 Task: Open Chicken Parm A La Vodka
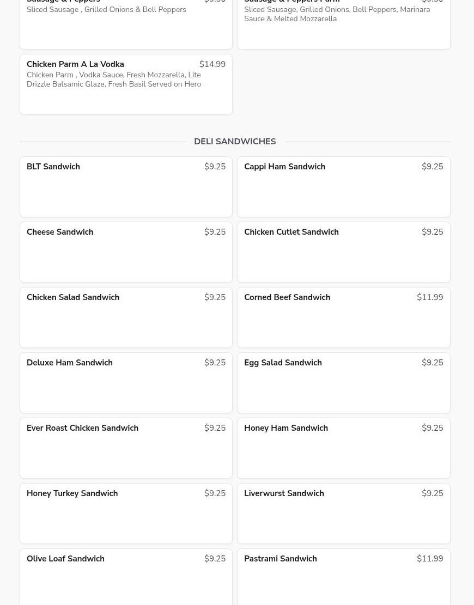pos(126,84)
